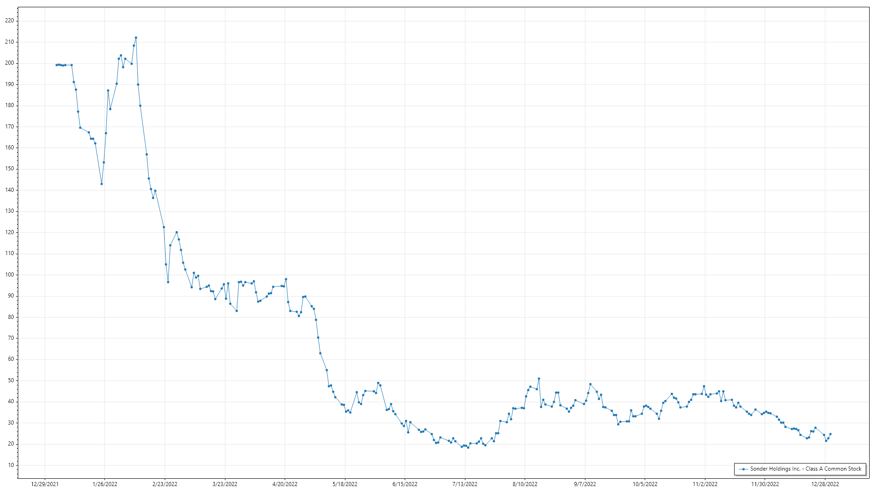Click the 12/28/2022 x-axis date label
The width and height of the screenshot is (876, 492).
point(825,484)
